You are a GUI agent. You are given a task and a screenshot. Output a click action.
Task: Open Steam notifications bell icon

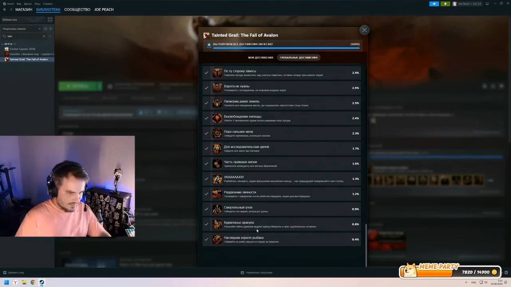pyautogui.click(x=445, y=4)
